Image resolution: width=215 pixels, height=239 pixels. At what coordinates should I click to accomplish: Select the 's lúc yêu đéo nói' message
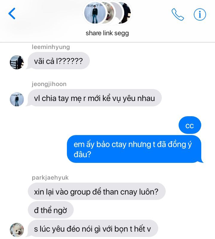coord(93,229)
